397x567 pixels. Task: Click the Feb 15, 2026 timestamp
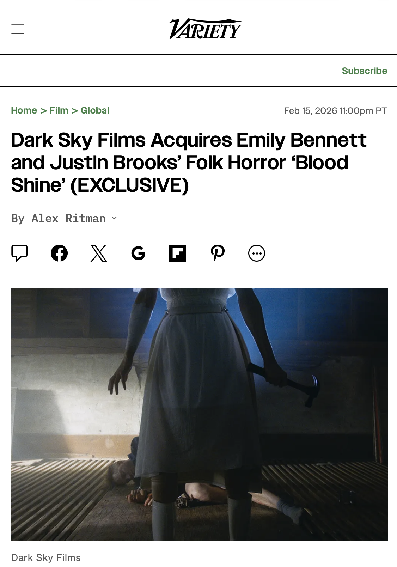click(336, 111)
